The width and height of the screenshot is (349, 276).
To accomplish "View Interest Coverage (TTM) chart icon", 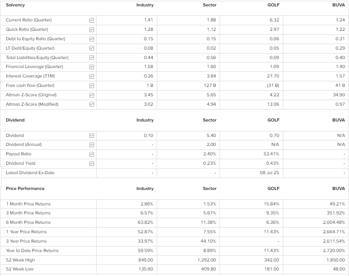I will (91, 76).
